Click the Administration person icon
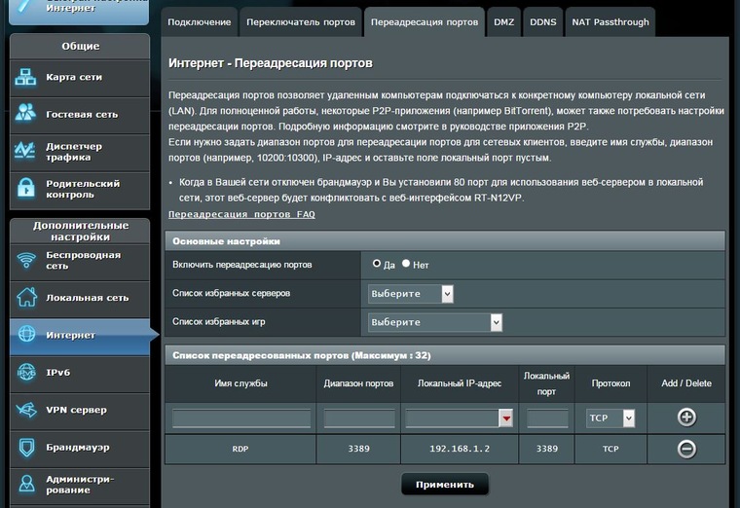The image size is (740, 508). (26, 484)
